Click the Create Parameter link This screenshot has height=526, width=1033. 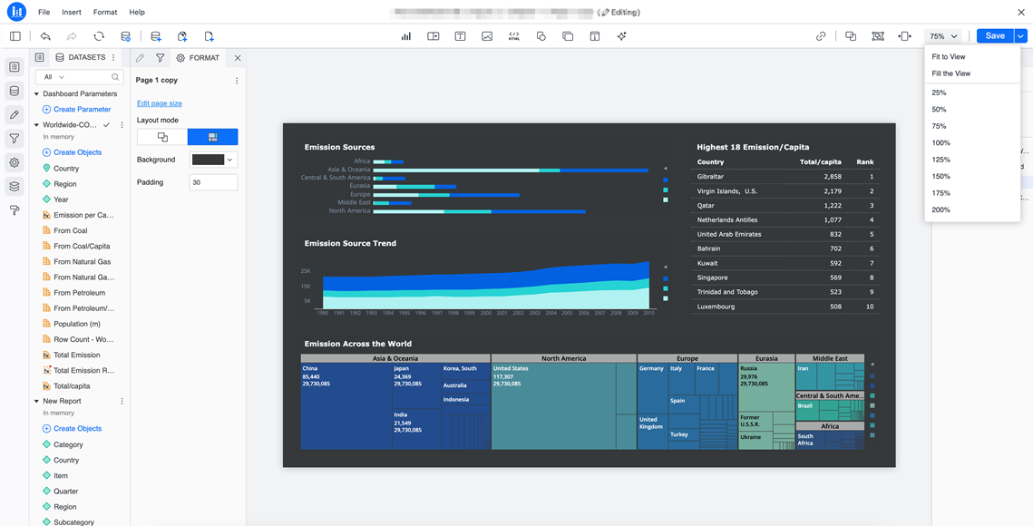click(82, 109)
